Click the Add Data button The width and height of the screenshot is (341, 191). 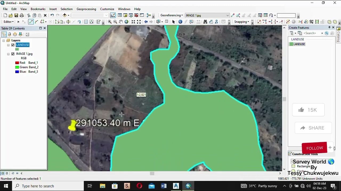coord(64,15)
